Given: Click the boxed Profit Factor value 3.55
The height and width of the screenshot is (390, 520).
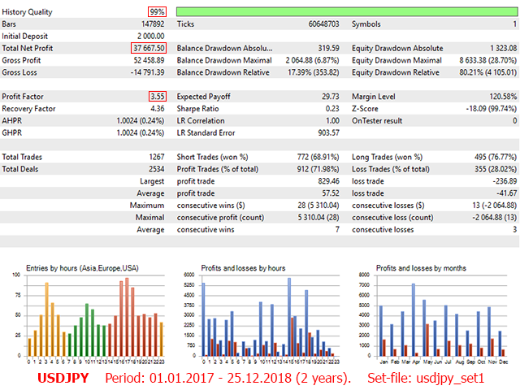Looking at the screenshot, I should pyautogui.click(x=157, y=97).
